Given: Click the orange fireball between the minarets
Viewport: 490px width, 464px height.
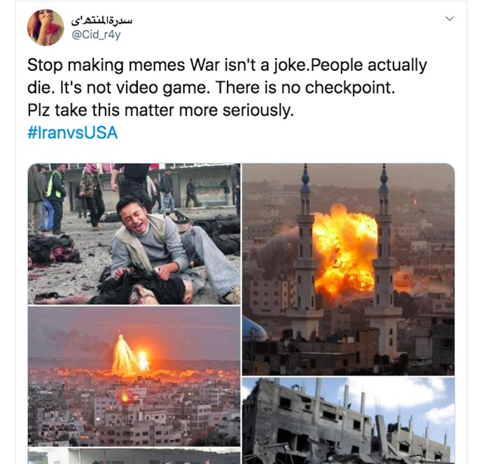Looking at the screenshot, I should point(344,250).
